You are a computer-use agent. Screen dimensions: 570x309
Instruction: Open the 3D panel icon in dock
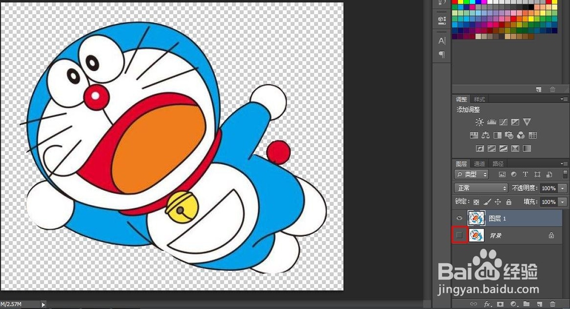[442, 19]
